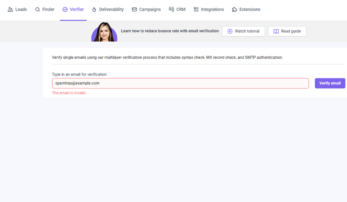Click the 'Type in an email for verification' label

[79, 74]
